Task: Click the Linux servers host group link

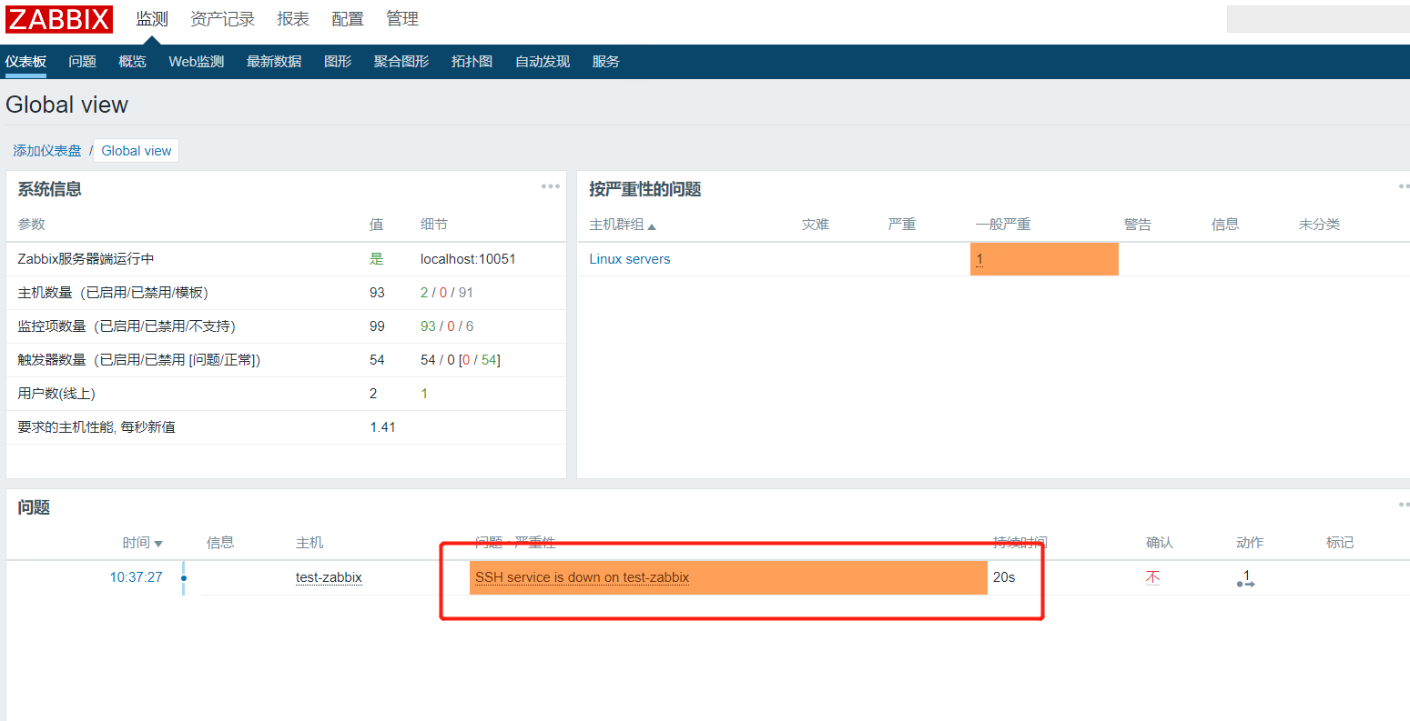Action: point(629,258)
